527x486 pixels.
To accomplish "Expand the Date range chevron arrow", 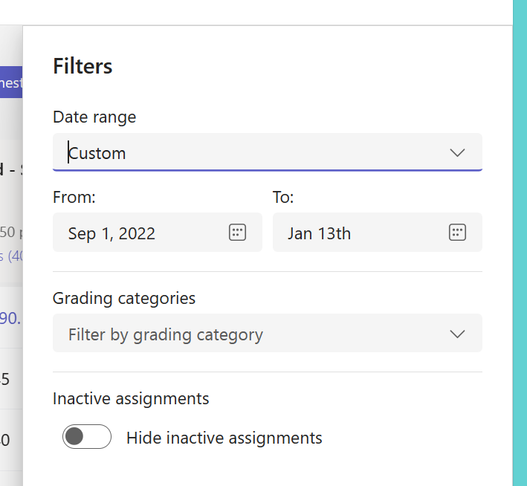I will click(x=457, y=153).
